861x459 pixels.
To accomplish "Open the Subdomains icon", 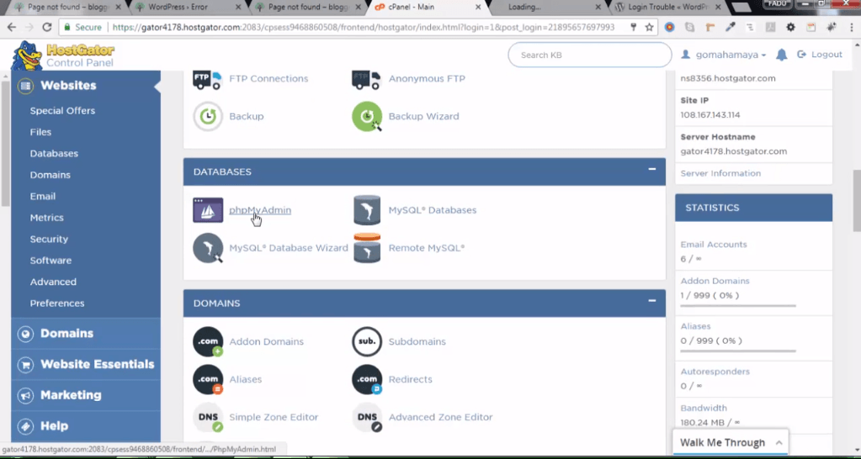I will pos(367,341).
